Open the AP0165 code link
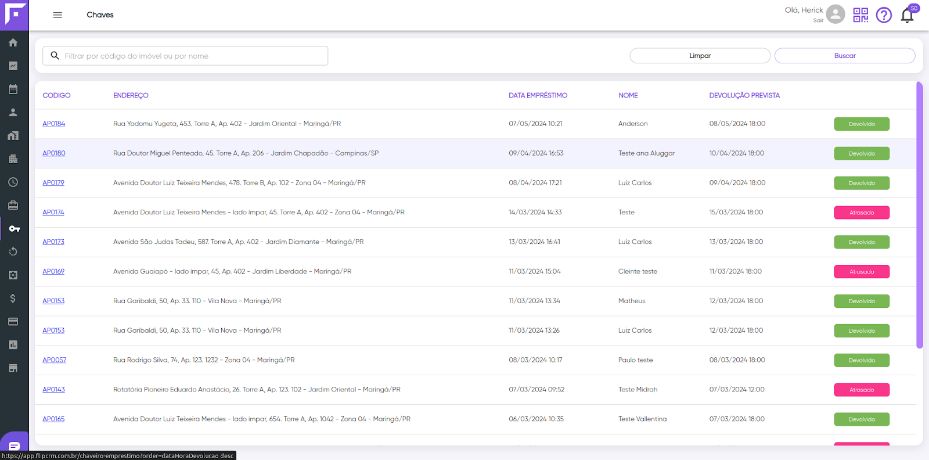 point(53,419)
